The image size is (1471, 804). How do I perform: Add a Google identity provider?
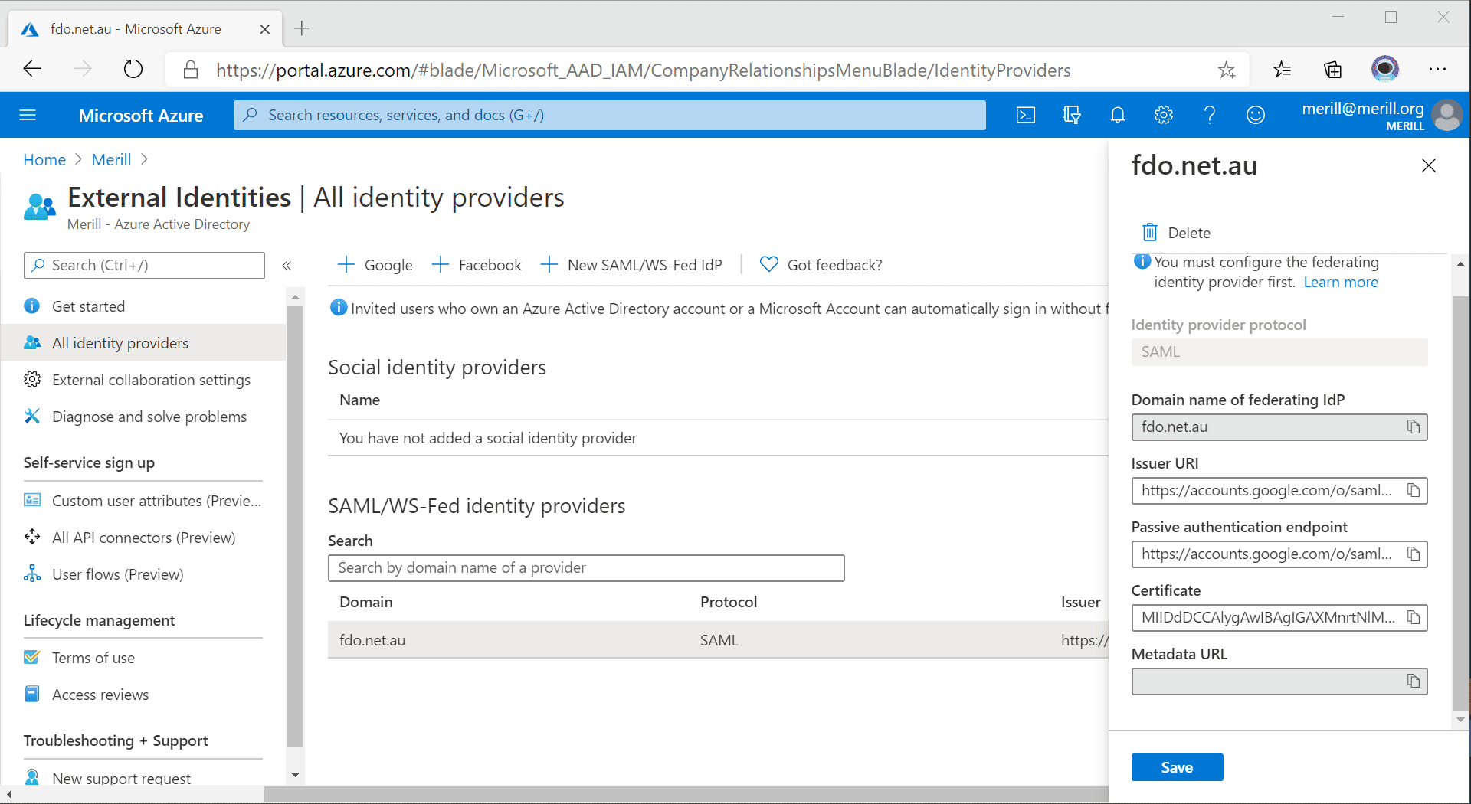(375, 265)
